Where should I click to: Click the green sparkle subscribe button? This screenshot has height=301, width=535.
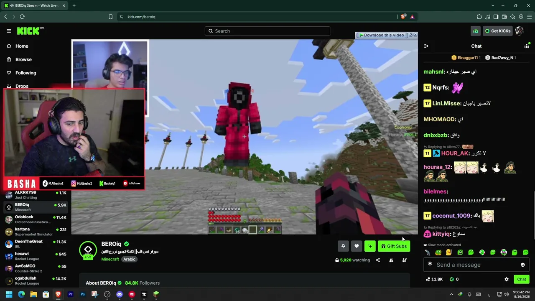pyautogui.click(x=370, y=246)
